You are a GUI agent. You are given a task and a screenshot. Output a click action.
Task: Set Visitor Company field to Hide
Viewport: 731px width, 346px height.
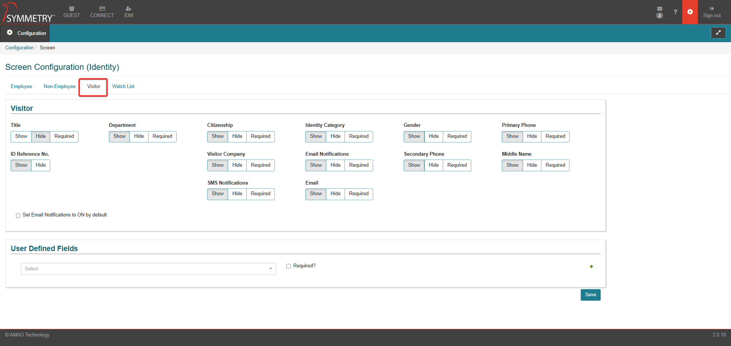pyautogui.click(x=237, y=165)
